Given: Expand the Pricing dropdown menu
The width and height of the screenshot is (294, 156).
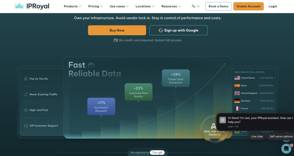Looking at the screenshot, I should [x=95, y=6].
